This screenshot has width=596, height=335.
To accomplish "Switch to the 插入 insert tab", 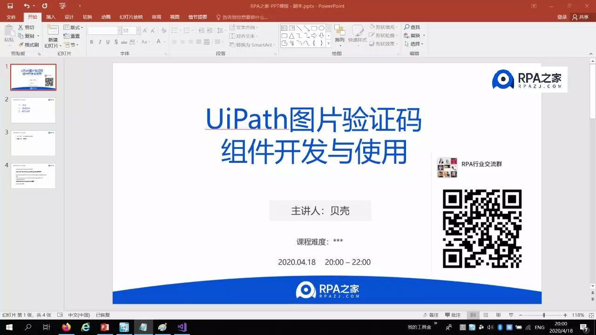I will [x=51, y=17].
